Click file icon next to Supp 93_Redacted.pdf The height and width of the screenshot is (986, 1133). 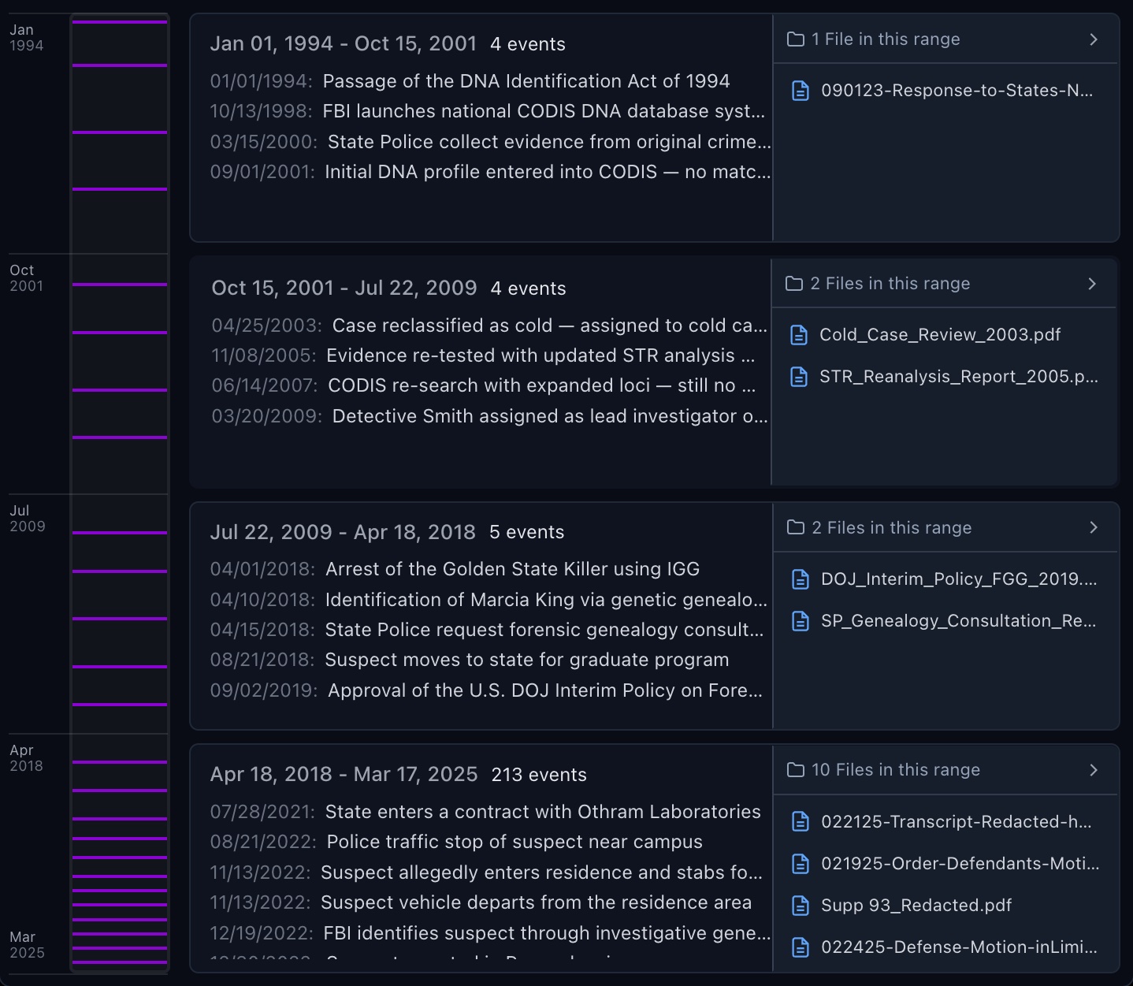tap(800, 906)
